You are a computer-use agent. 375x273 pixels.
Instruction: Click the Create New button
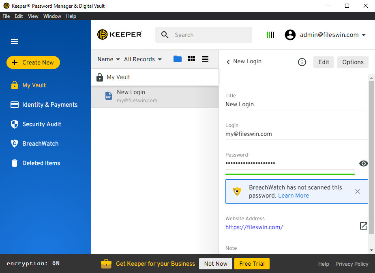coord(33,62)
